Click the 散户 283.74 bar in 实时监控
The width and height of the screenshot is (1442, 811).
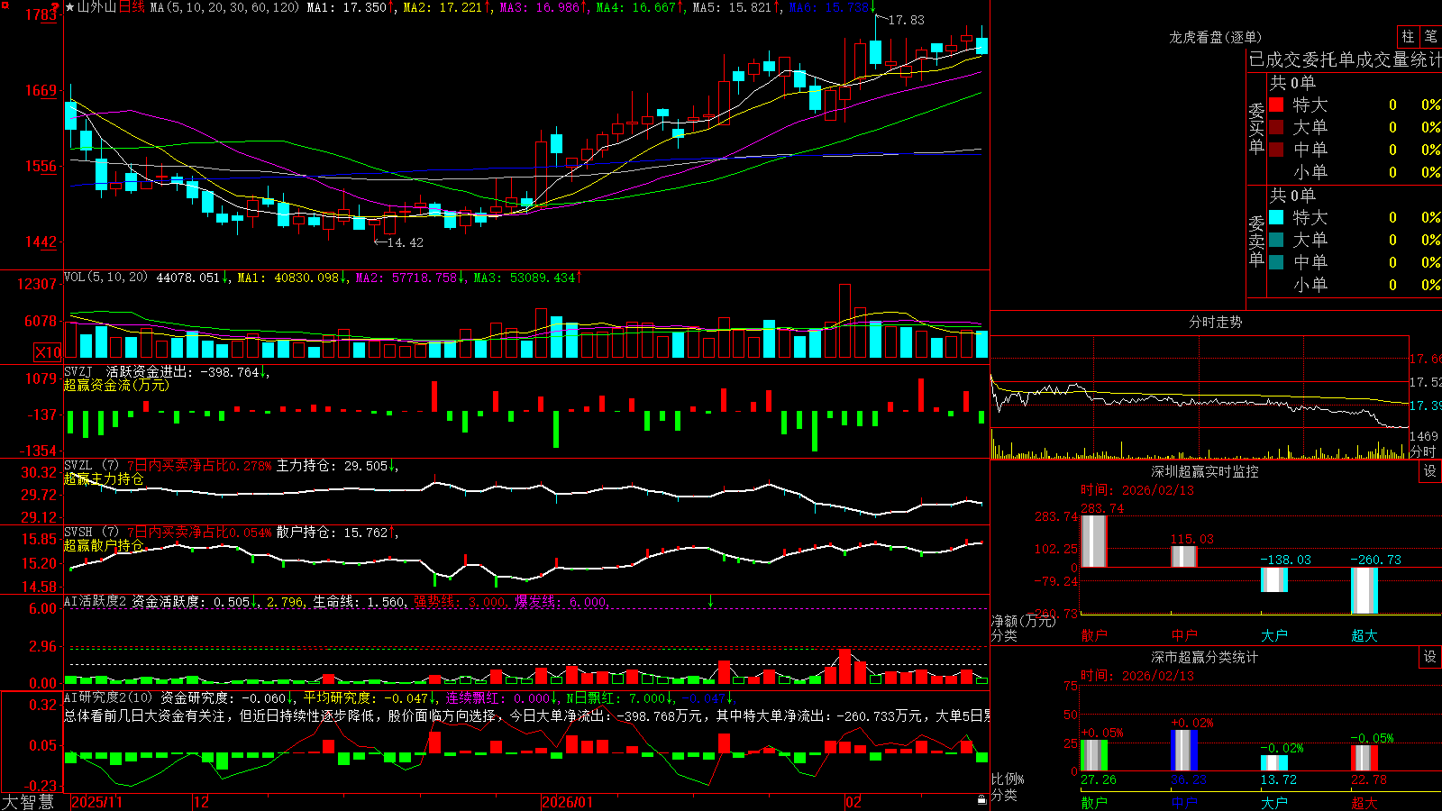coord(1094,541)
